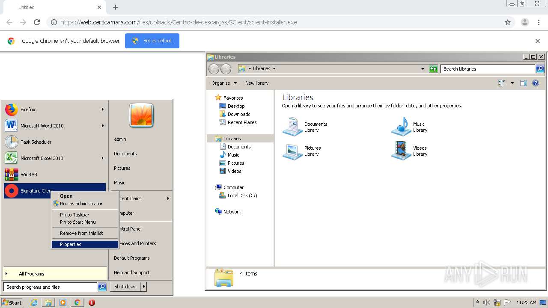
Task: Open Default Programs in Start menu
Action: point(131,258)
